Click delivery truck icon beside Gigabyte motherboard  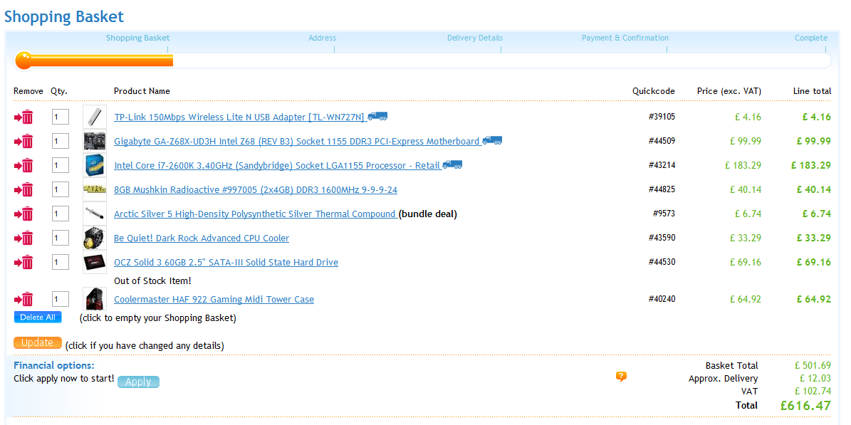click(492, 141)
